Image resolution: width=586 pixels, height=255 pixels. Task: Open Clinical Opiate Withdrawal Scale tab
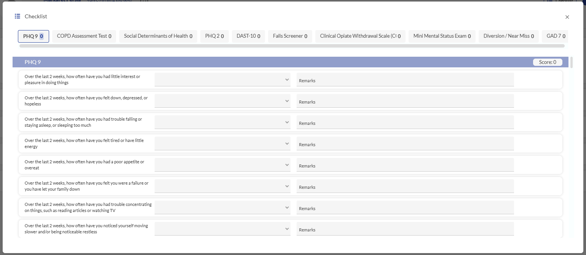(360, 36)
